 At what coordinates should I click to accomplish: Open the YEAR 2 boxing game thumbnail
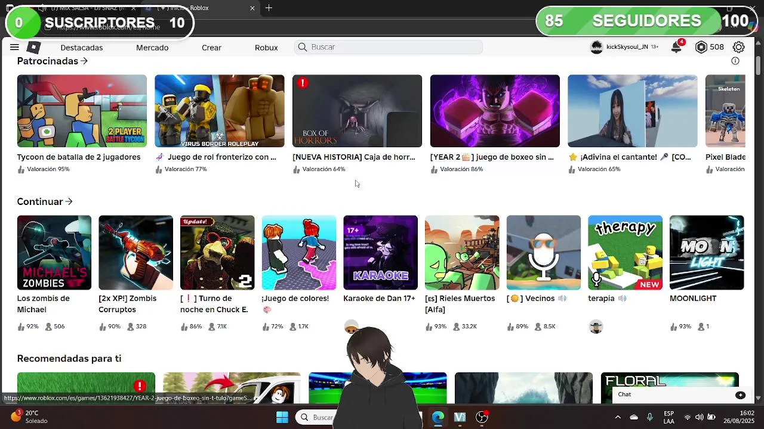point(495,111)
